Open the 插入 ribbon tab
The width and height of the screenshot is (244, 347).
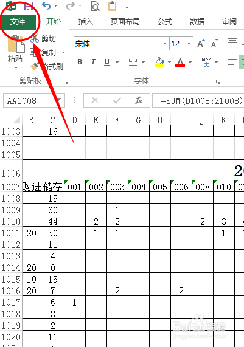coord(85,22)
